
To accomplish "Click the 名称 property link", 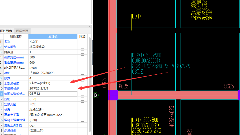I will click(x=7, y=42).
